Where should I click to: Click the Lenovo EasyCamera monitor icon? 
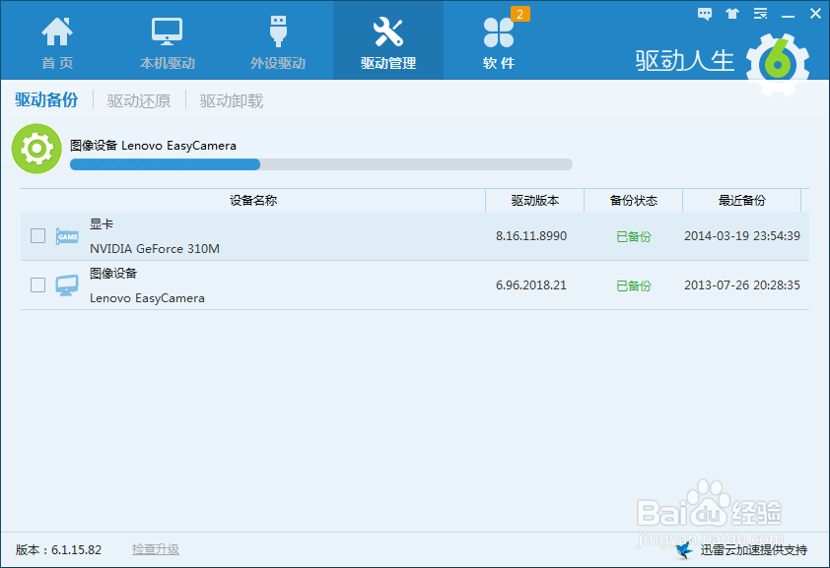pos(67,285)
